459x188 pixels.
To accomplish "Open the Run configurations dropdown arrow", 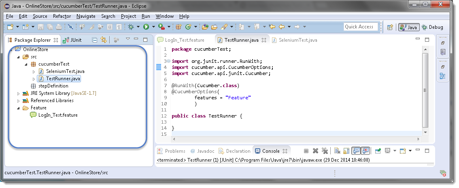I will click(x=153, y=27).
